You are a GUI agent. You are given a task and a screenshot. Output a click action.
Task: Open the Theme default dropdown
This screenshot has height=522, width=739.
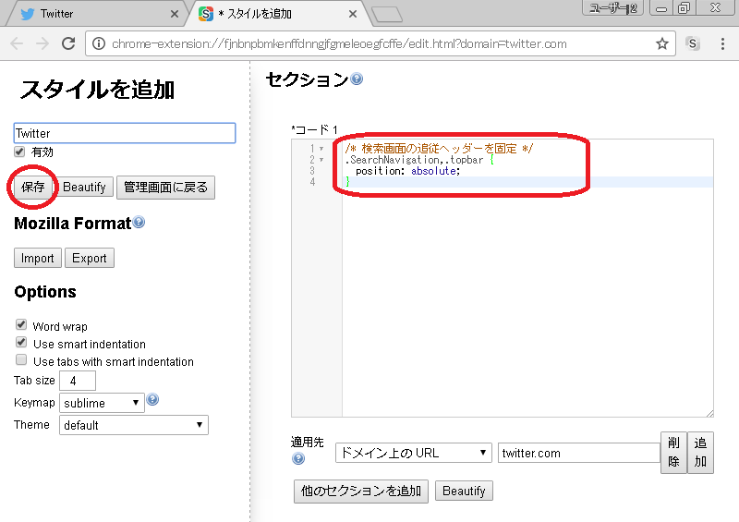pos(134,425)
